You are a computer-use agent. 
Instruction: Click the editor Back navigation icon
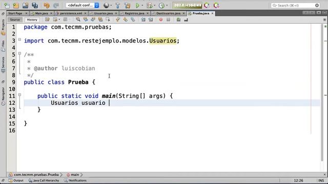click(55, 19)
